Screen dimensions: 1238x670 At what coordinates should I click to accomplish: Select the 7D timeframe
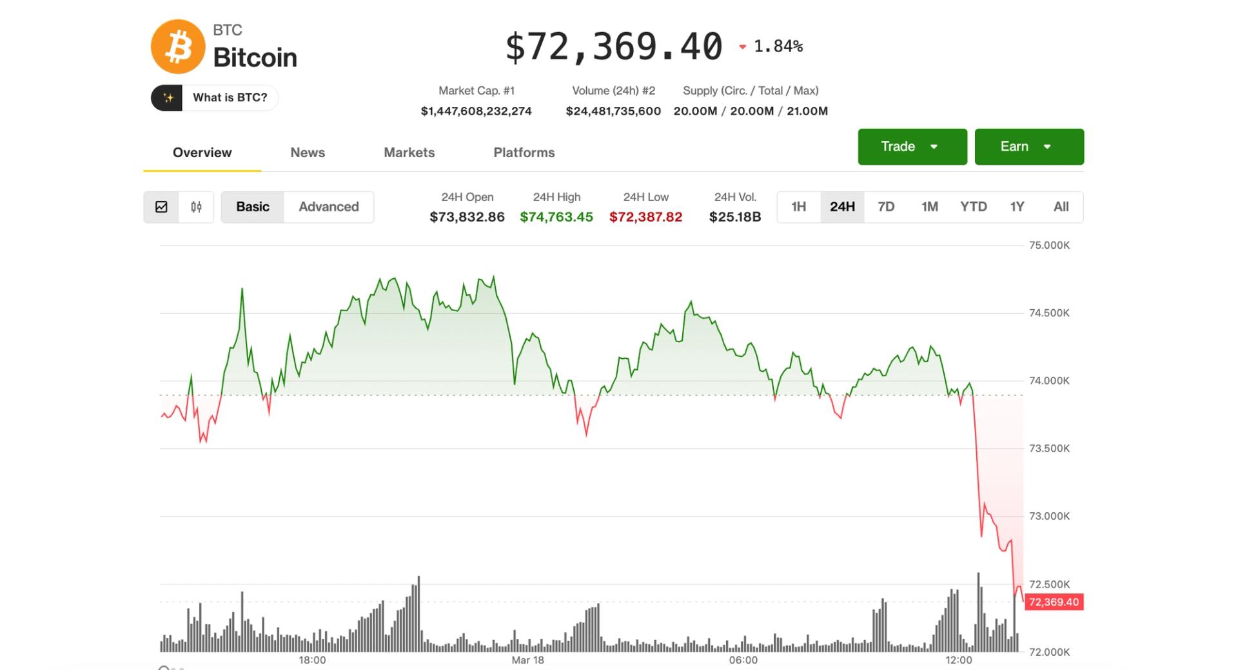[x=887, y=207]
